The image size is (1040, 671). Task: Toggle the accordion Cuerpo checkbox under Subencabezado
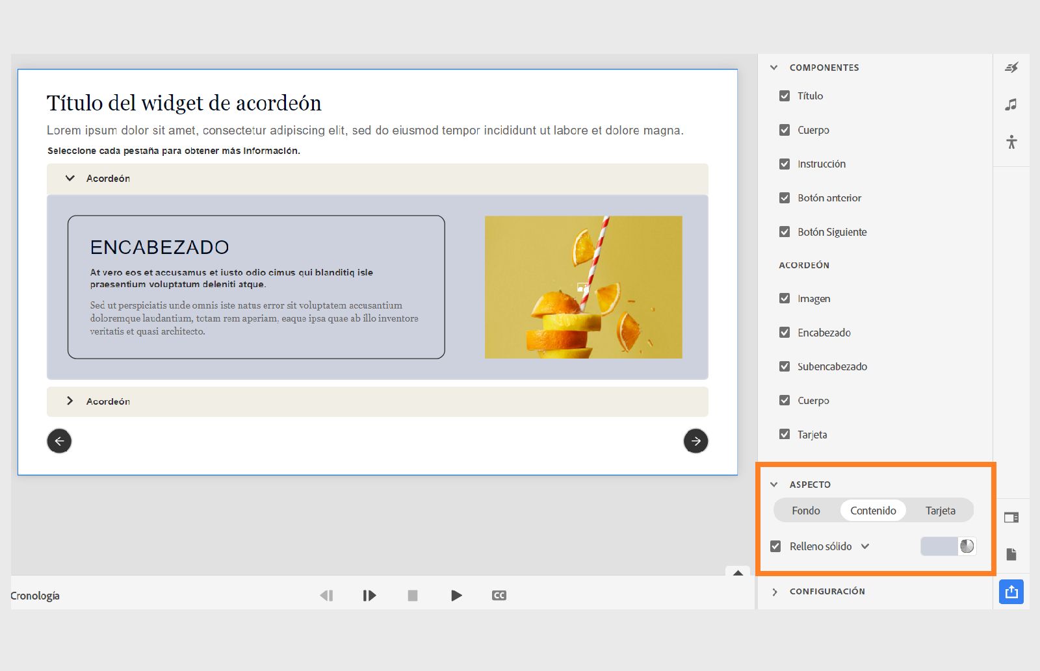tap(785, 401)
